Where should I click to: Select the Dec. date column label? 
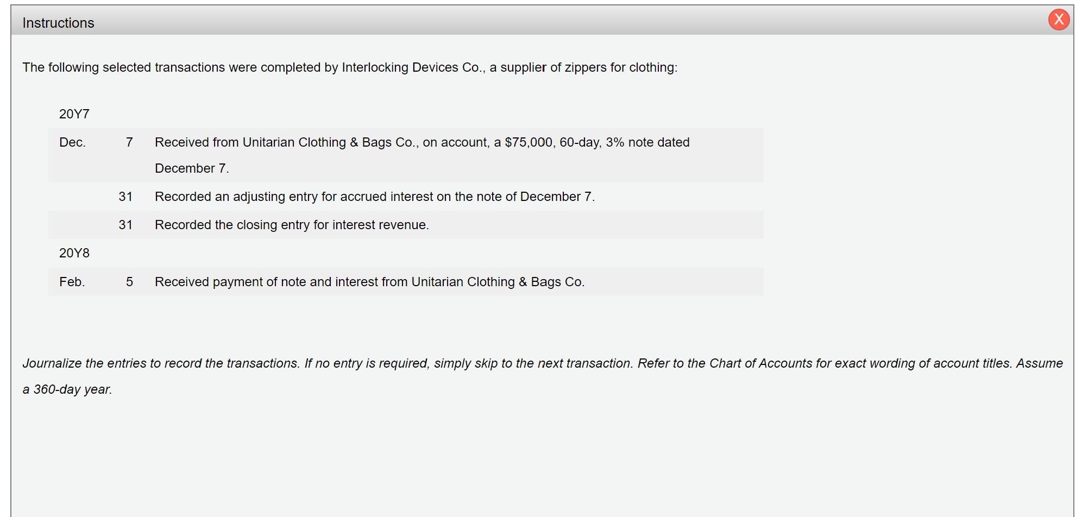[72, 142]
